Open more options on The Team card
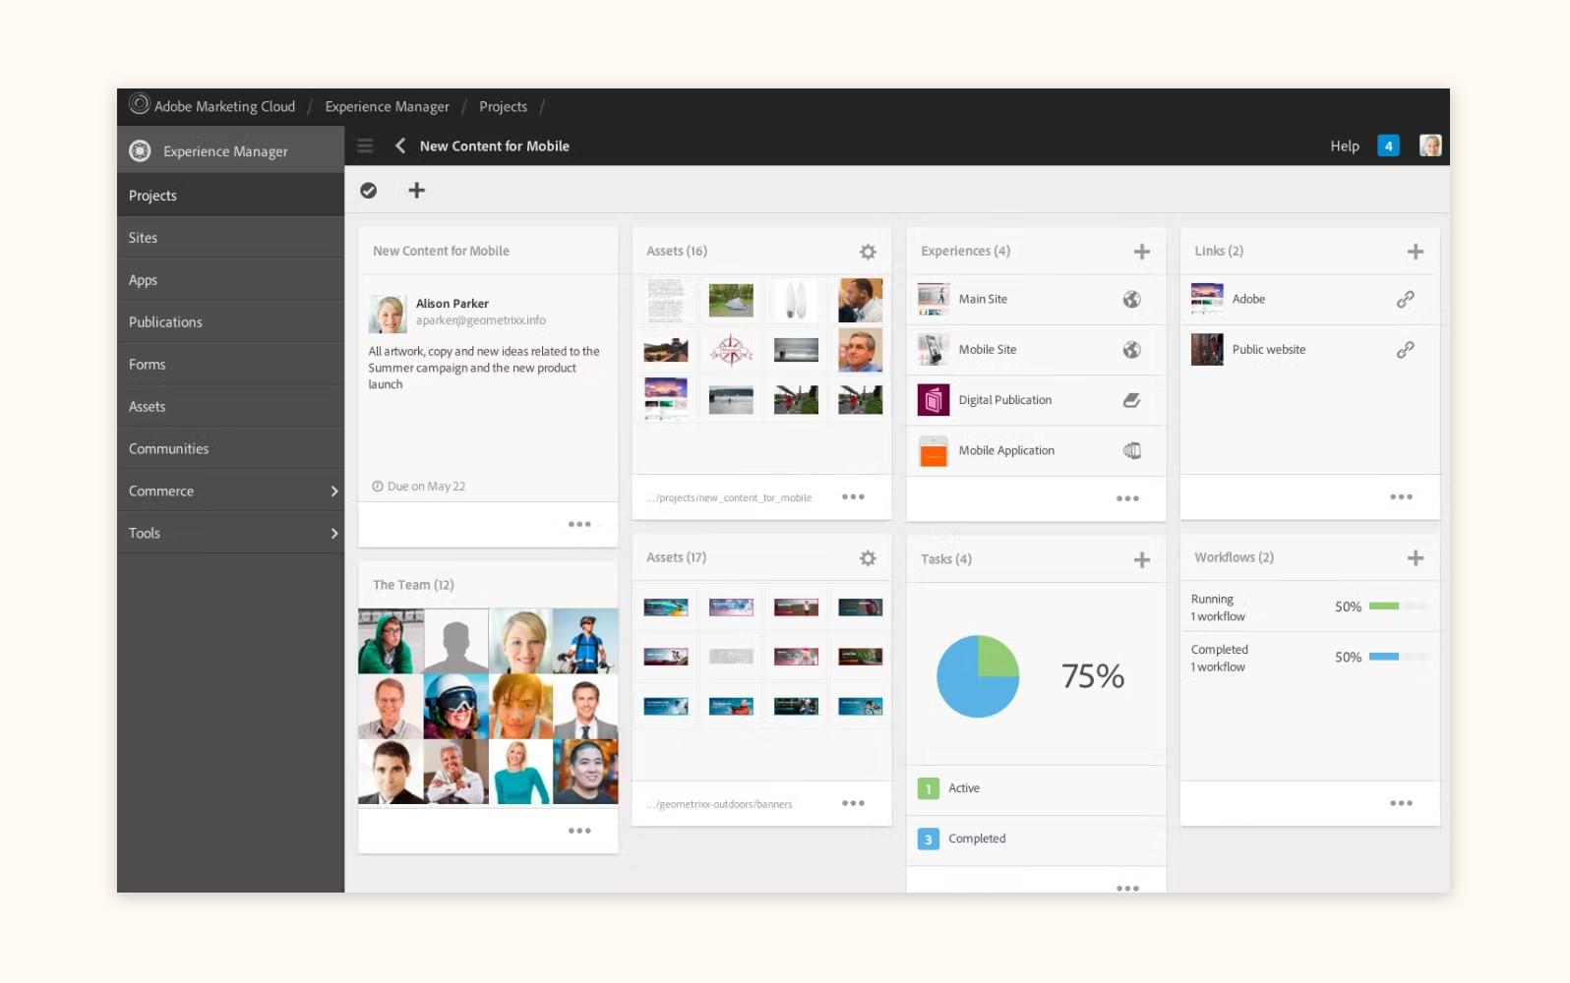Image resolution: width=1570 pixels, height=983 pixels. pos(579,831)
